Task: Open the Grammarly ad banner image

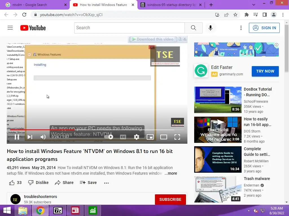Action: point(236,49)
